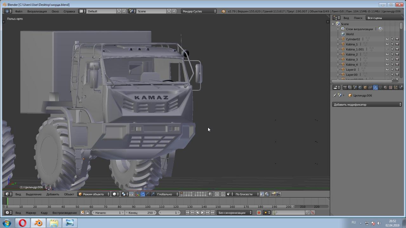Jump to the timeline end frame button
Image resolution: width=406 pixels, height=228 pixels.
click(x=213, y=213)
